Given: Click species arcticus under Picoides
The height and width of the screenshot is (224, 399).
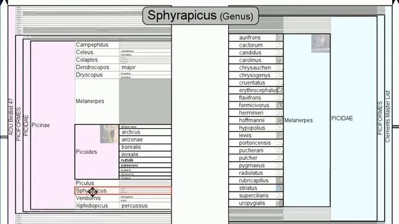Looking at the screenshot, I should pyautogui.click(x=145, y=132).
